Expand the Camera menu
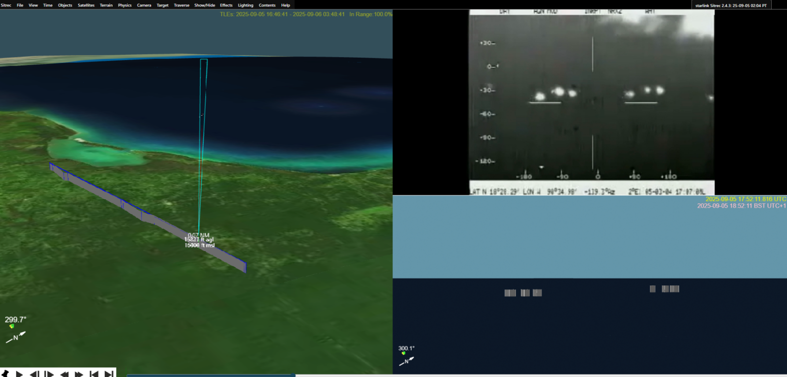This screenshot has height=377, width=787. [144, 5]
